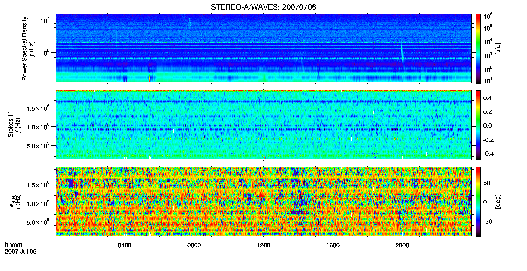Image resolution: width=527 pixels, height=271 pixels.
Task: Click the Stokes V color bar
Action: pyautogui.click(x=478, y=125)
